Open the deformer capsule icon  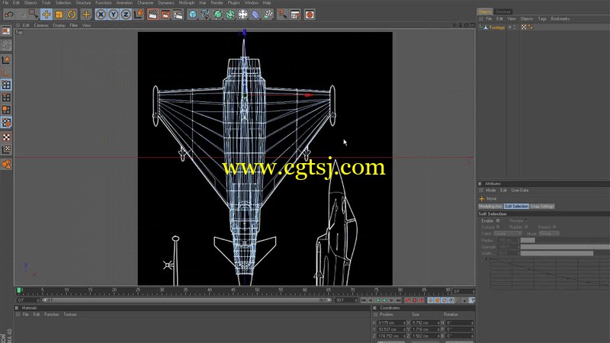point(255,14)
